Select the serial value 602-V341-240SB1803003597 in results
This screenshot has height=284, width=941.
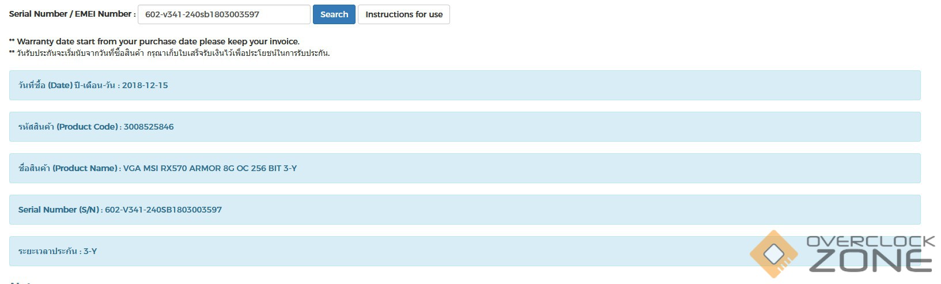163,210
